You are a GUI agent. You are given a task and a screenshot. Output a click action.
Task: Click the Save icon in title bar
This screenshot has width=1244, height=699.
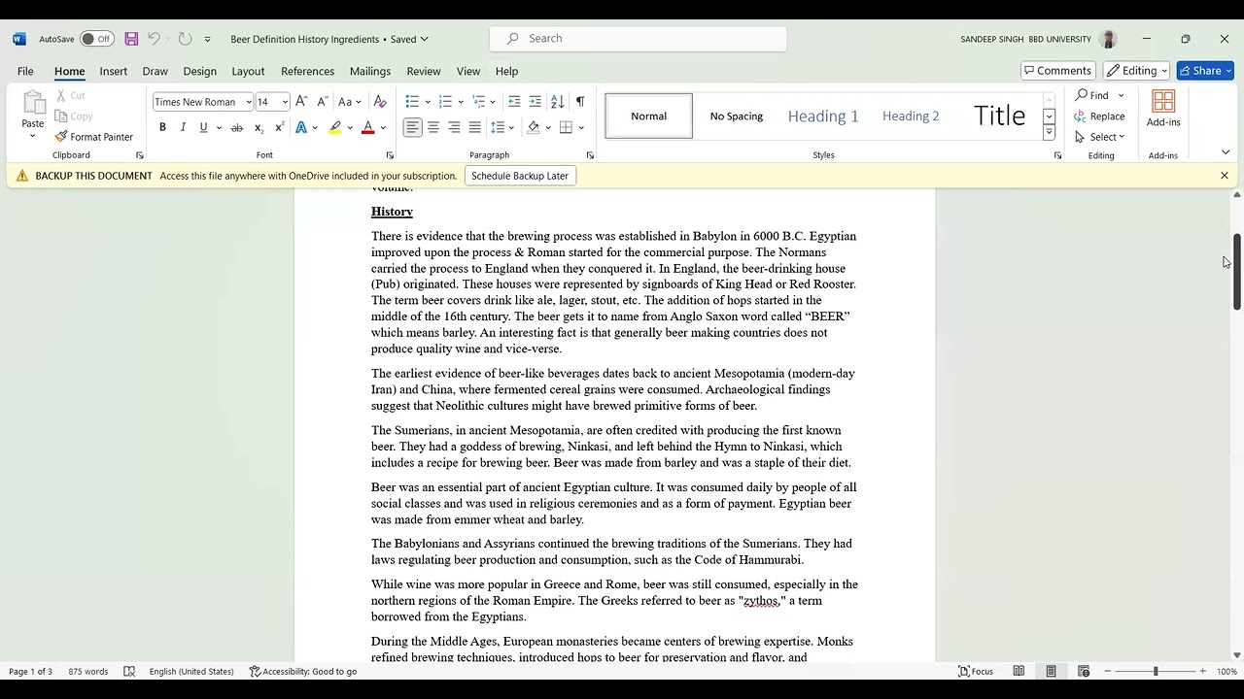pyautogui.click(x=131, y=39)
